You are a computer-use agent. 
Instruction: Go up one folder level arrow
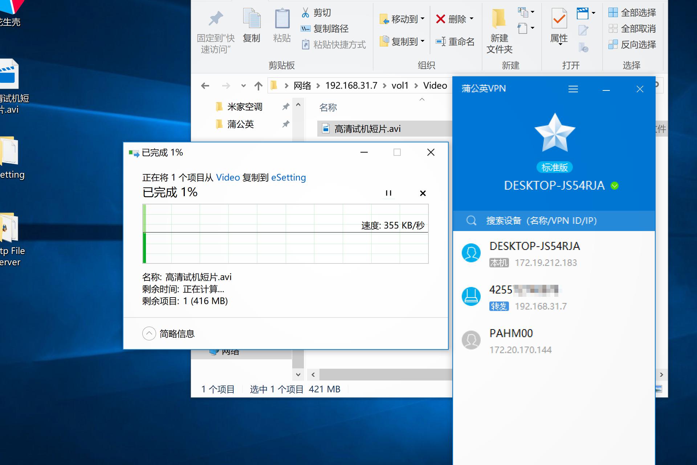[x=258, y=86]
